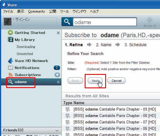Click the green Getting Started icon

click(x=10, y=32)
